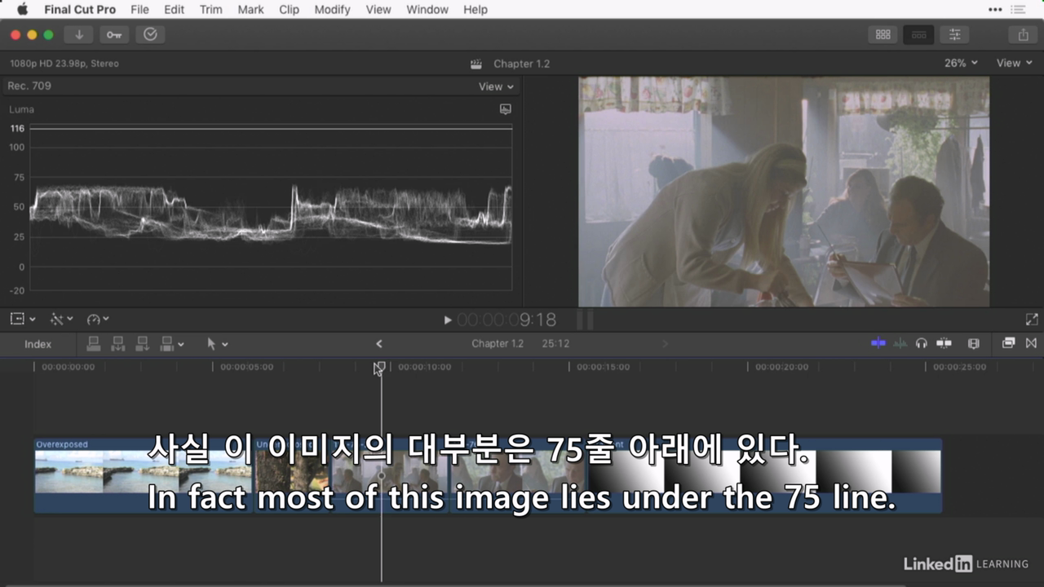Go back in timeline history arrow

pos(378,344)
